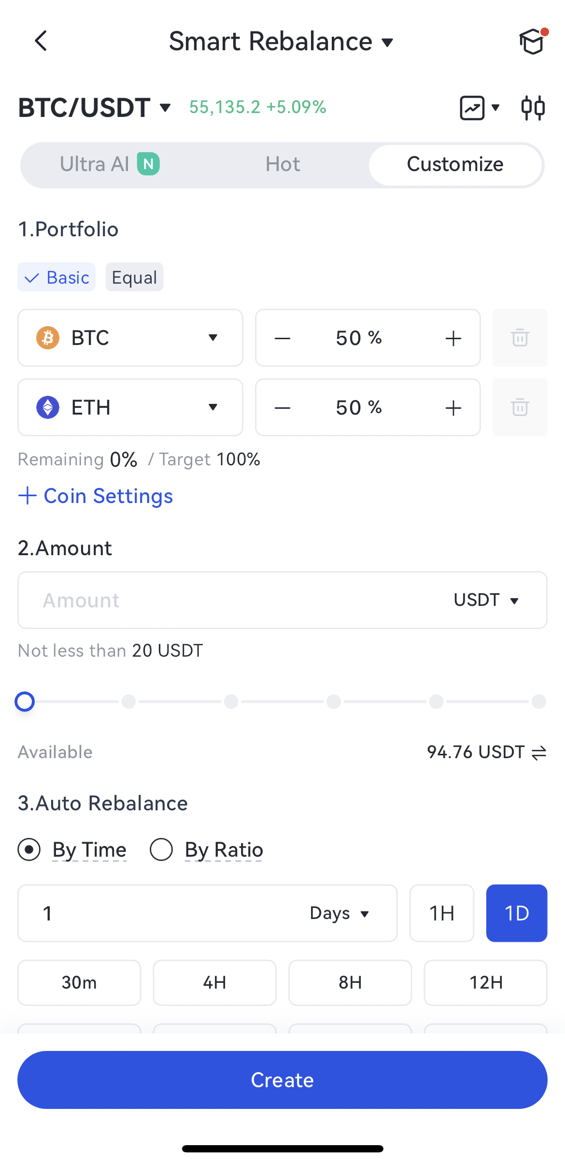Increase BTC percentage with plus
Viewport: 565px width, 1164px height.
[x=453, y=338]
